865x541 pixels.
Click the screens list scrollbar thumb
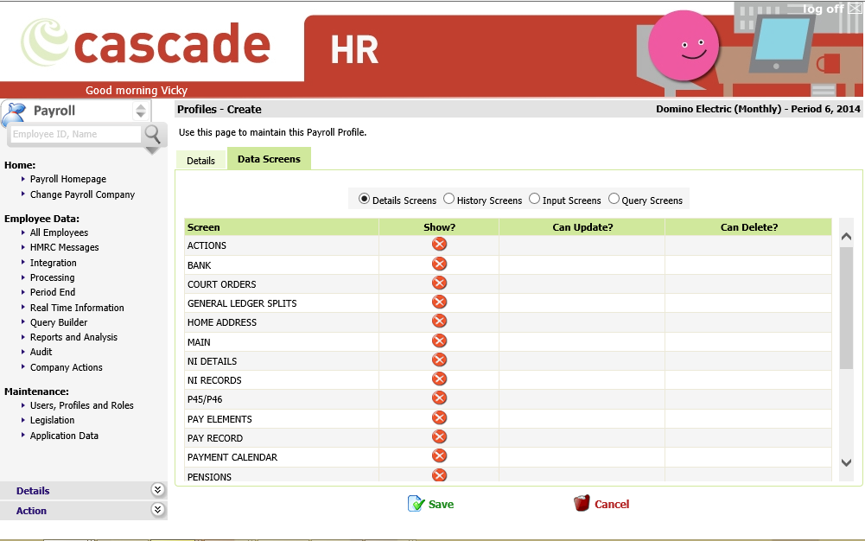846,308
